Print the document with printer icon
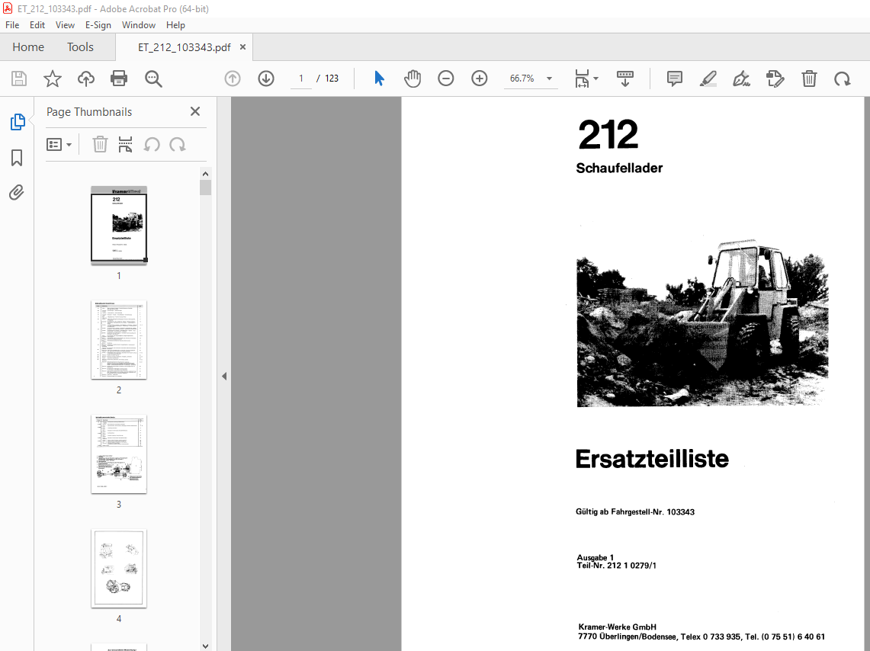Image resolution: width=870 pixels, height=651 pixels. point(119,79)
